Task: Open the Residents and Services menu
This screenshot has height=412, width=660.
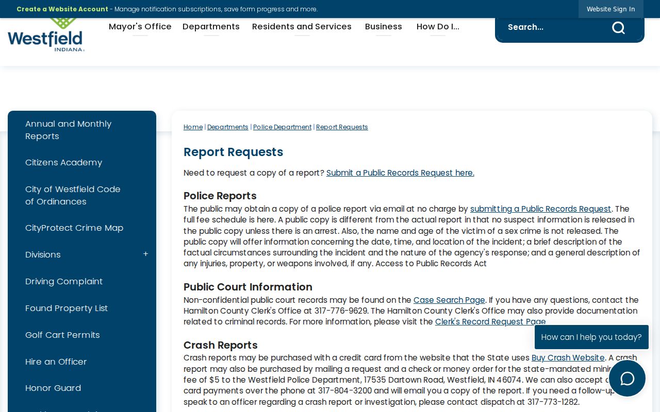Action: click(x=302, y=27)
